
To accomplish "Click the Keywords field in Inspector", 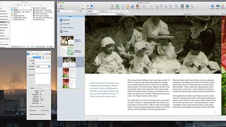I will tap(42, 71).
